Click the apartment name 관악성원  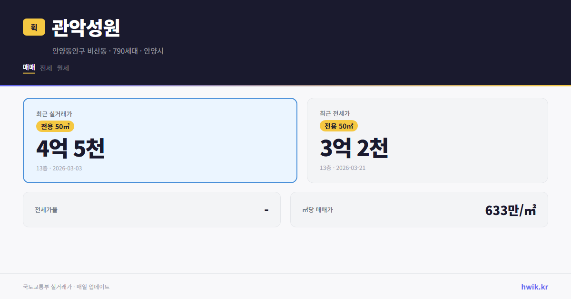pyautogui.click(x=86, y=28)
